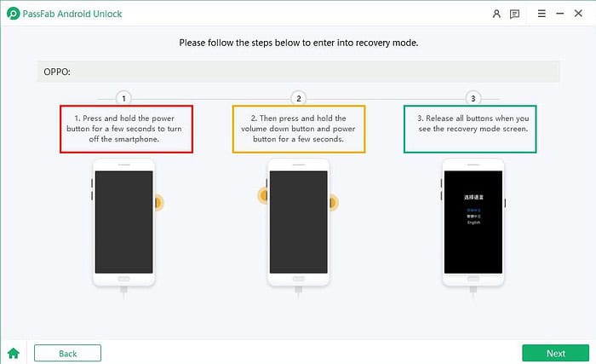
Task: Click the green release buttons instruction box
Action: coord(472,129)
